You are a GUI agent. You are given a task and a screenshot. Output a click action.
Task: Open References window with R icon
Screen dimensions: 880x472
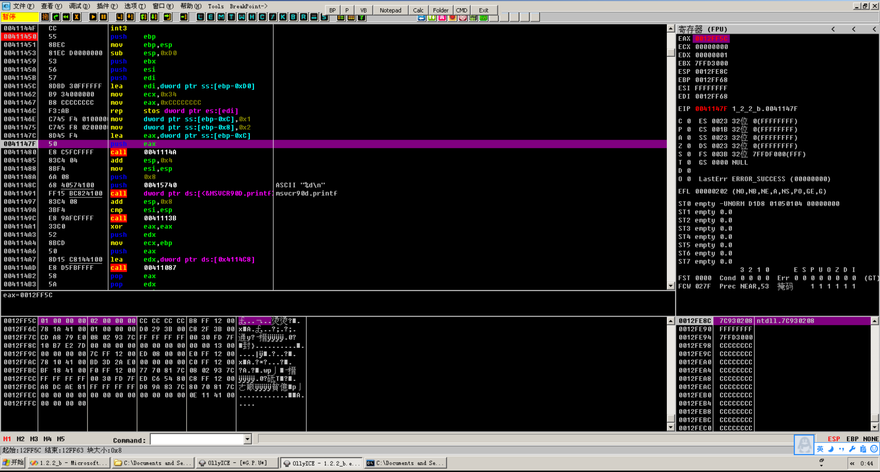[x=303, y=17]
